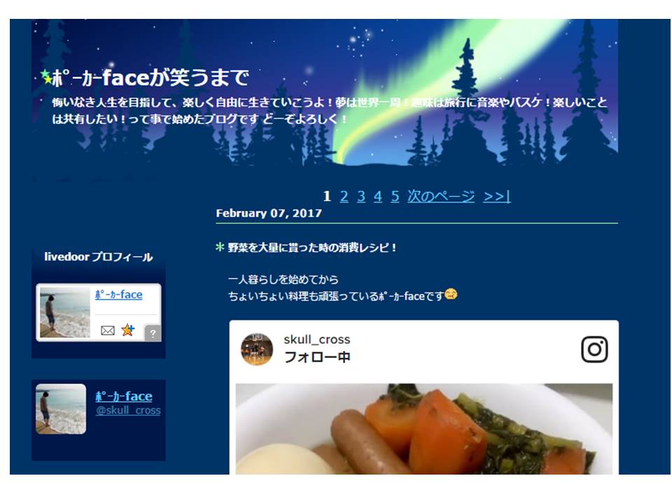The image size is (672, 504).
Task: Click the skull_cross round avatar icon
Action: pyautogui.click(x=257, y=349)
